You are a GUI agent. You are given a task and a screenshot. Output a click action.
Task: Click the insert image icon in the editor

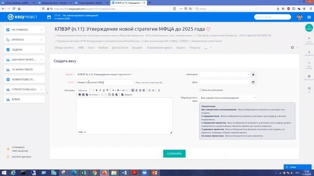[79, 94]
